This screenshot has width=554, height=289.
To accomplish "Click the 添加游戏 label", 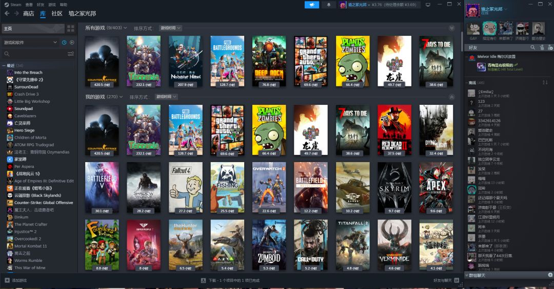I will click(19, 280).
